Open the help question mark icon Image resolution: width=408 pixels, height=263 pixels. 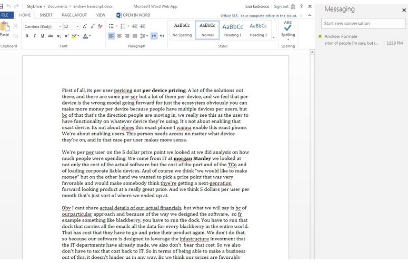point(301,6)
